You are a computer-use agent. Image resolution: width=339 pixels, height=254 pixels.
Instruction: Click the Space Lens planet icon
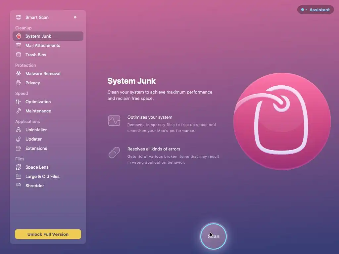click(19, 167)
